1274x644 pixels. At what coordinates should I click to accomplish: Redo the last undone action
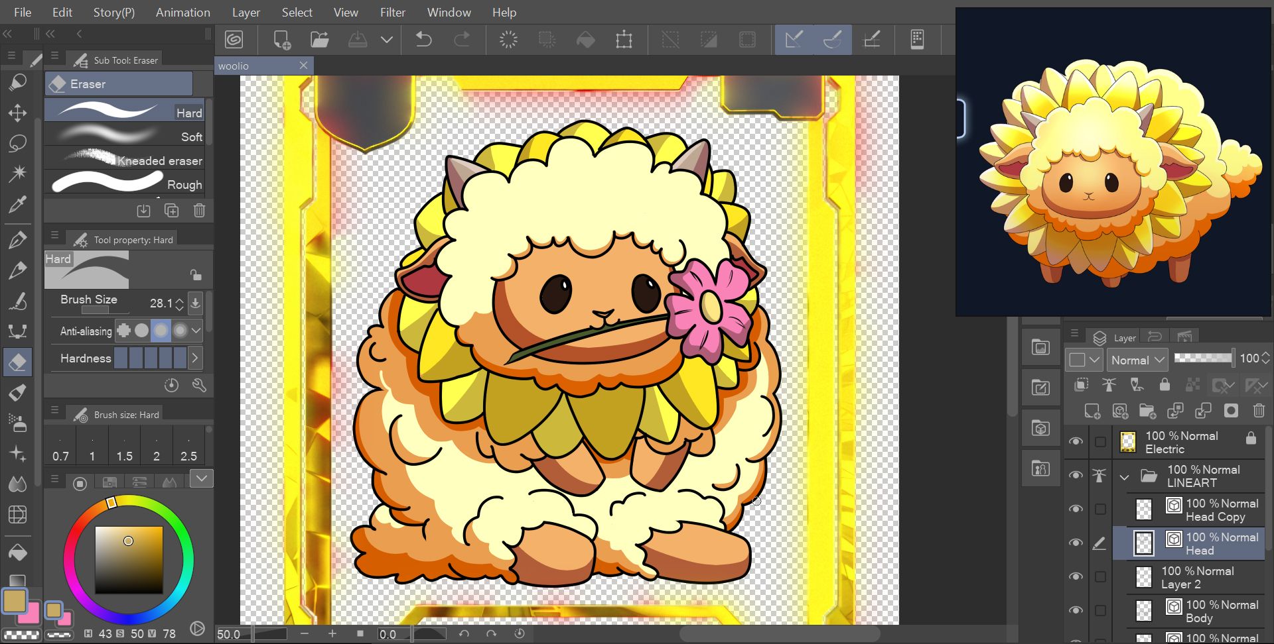(x=462, y=40)
